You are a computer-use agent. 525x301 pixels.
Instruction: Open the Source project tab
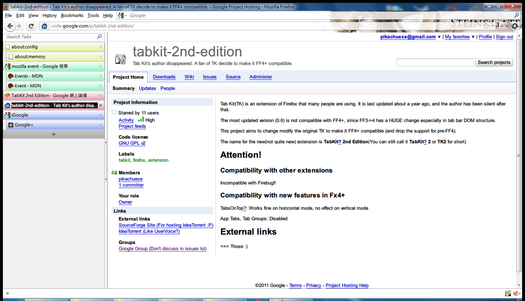click(233, 77)
